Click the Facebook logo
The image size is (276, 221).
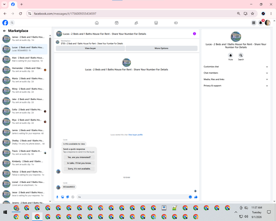coord(5,23)
